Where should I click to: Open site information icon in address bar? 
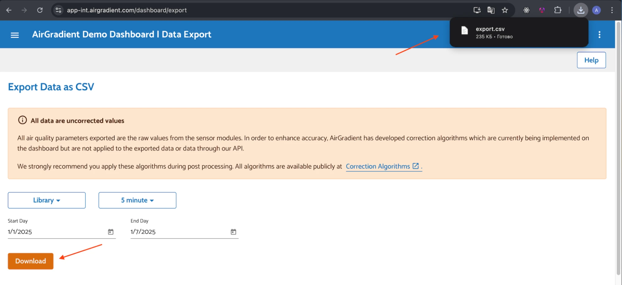tap(58, 10)
